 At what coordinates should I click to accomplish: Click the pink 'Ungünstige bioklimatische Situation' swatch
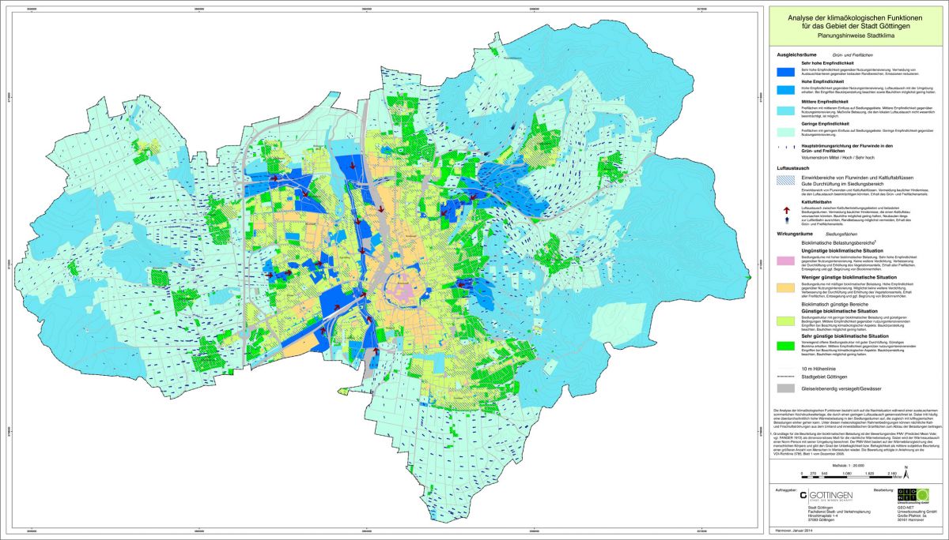pos(785,260)
